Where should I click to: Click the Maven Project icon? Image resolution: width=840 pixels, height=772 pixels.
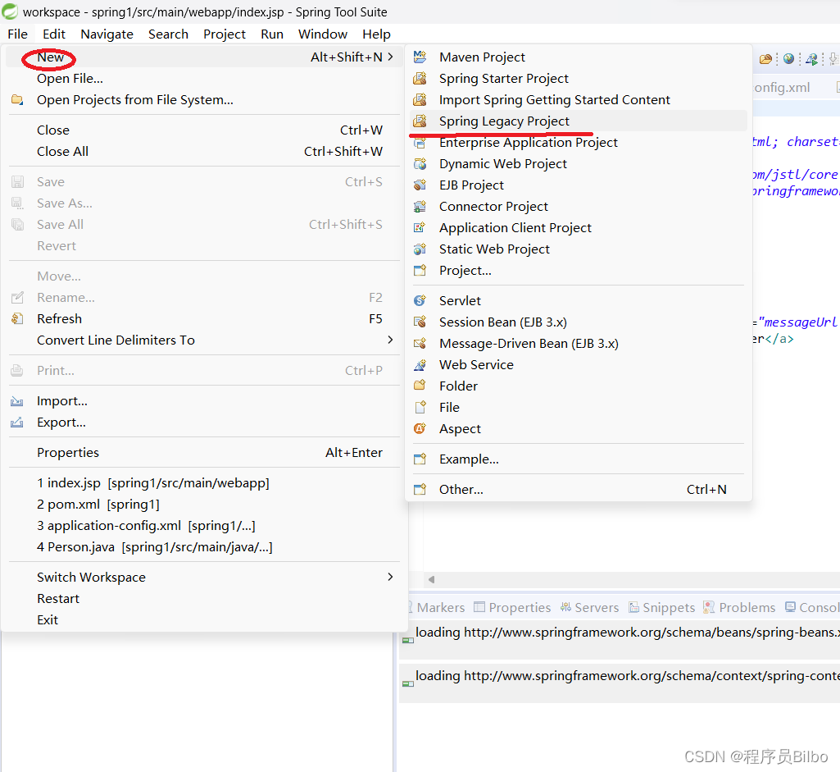(420, 57)
